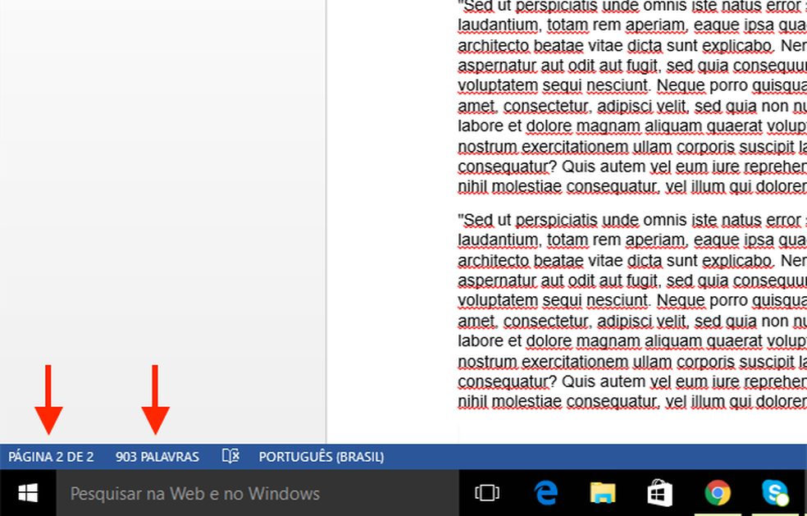Image resolution: width=807 pixels, height=516 pixels.
Task: Open the Start menu
Action: [27, 492]
